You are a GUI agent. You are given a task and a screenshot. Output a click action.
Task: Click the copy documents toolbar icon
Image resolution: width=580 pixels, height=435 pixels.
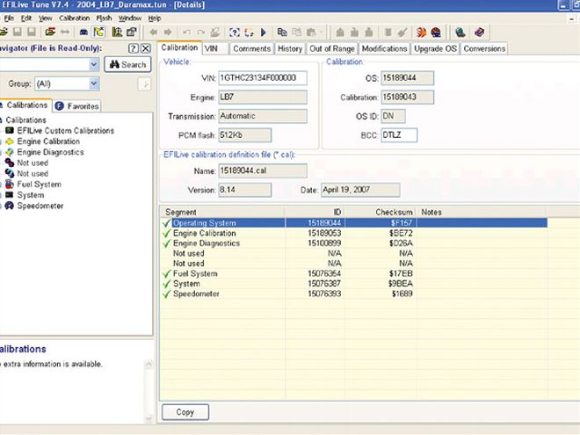click(x=282, y=33)
